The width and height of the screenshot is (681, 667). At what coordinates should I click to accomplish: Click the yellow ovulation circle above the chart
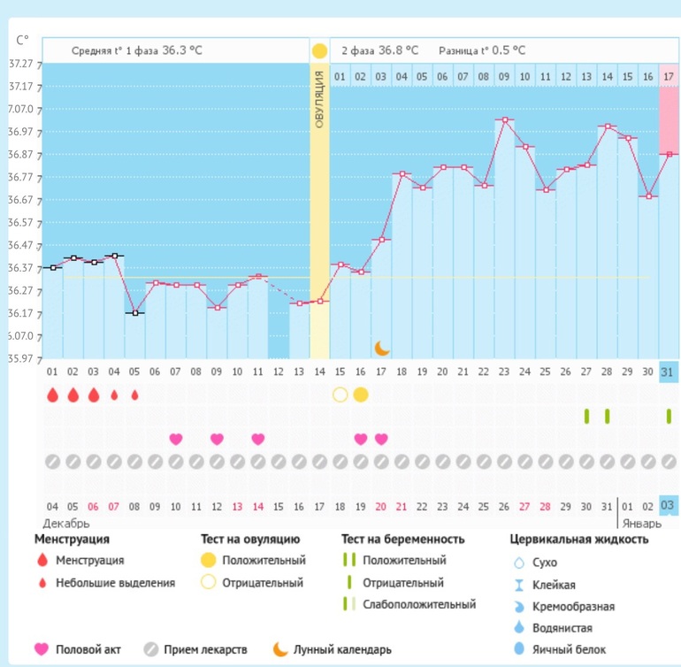(x=319, y=51)
